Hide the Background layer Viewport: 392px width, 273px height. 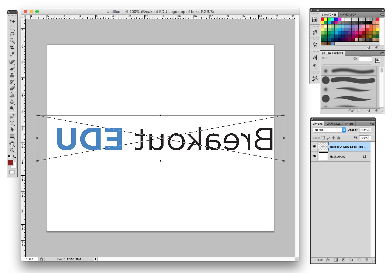pos(314,156)
